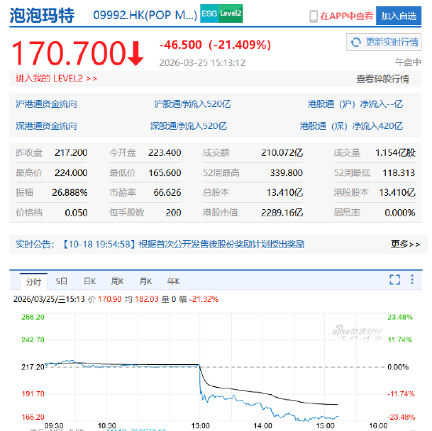This screenshot has height=431, width=432.
Task: Open 深港通资金流向 link
Action: click(46, 126)
